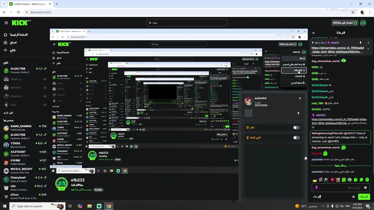374x210 pixels.
Task: Open SAMO_GAMING recommended channel
Action: click(25, 128)
